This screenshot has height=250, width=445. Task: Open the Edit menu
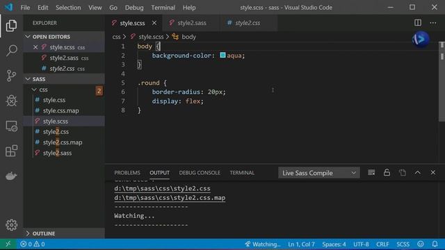point(43,8)
